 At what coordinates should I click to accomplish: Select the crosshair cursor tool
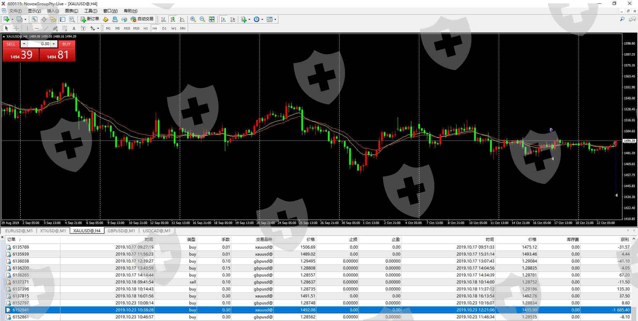click(16, 29)
